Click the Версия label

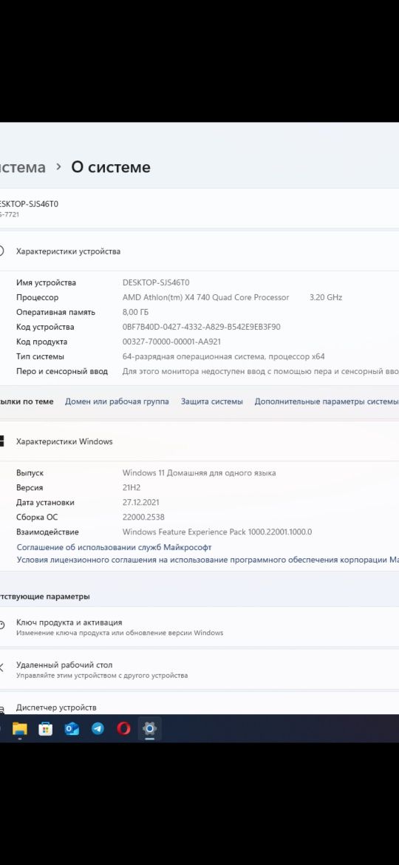[x=30, y=488]
